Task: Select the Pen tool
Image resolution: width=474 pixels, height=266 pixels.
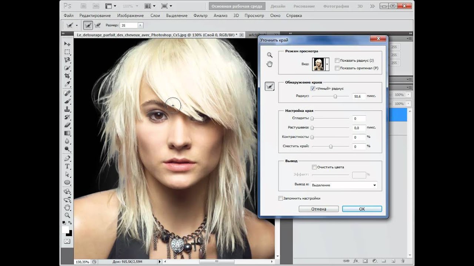Action: 67,158
